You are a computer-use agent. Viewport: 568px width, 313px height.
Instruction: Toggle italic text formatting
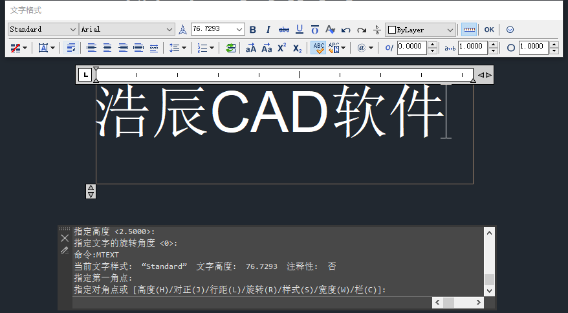pos(268,30)
